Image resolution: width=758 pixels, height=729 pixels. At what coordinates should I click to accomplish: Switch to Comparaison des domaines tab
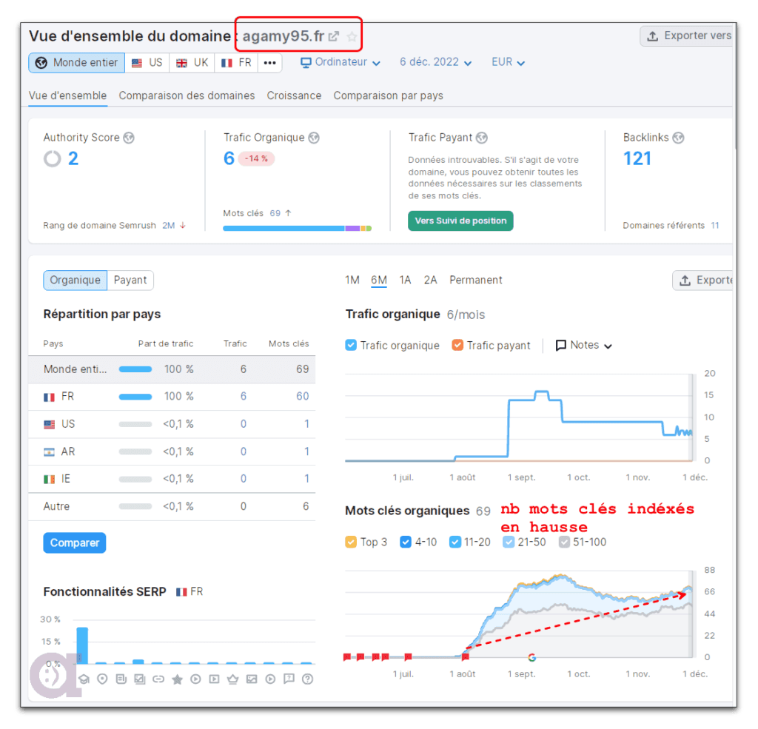tap(187, 95)
